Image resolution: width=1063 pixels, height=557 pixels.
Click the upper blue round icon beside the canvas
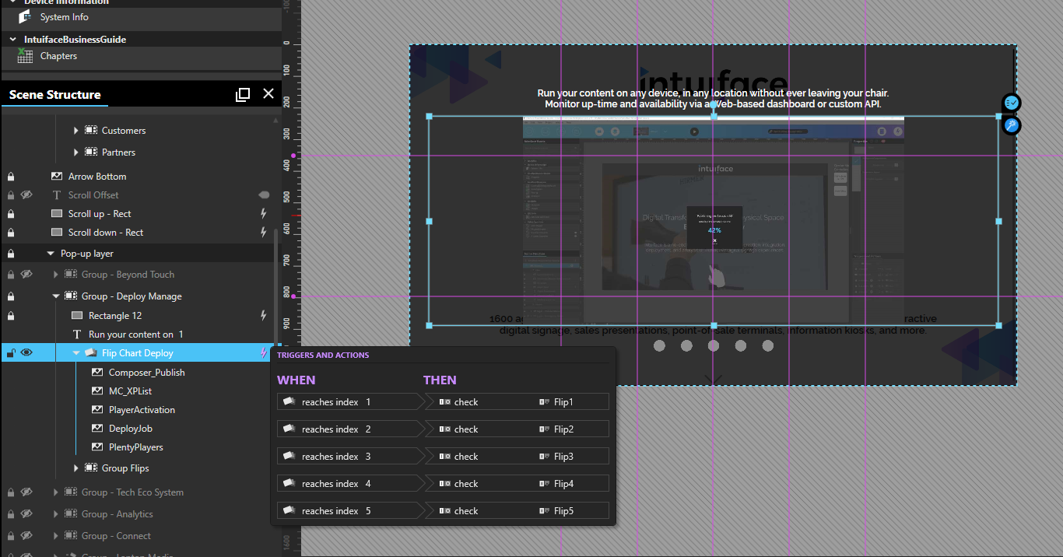1011,103
